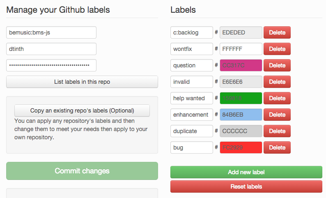The height and width of the screenshot is (198, 326).
Task: Click the red 'Reset labels' button
Action: [x=246, y=186]
